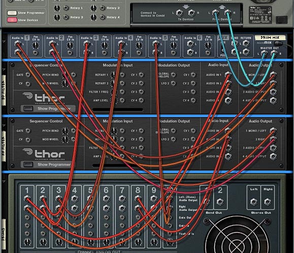Click the BP Filter Thor Modulation Input CV 1 jack
The image size is (294, 253).
click(x=141, y=75)
